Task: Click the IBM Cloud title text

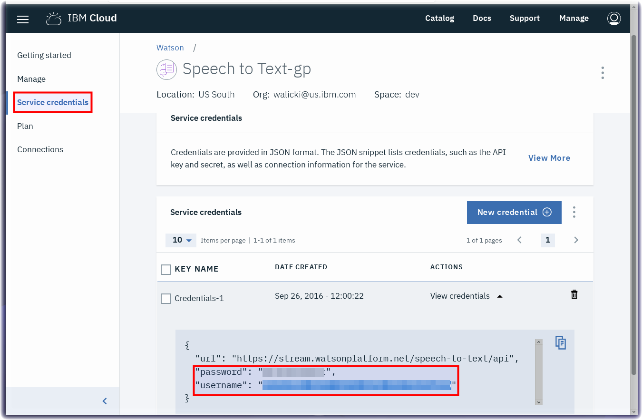Action: pos(92,18)
